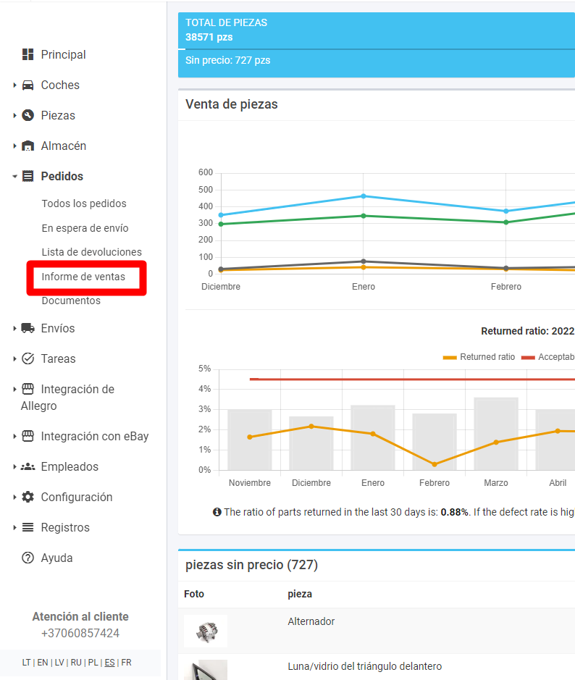The height and width of the screenshot is (680, 575).
Task: Click the Tareas checkmark icon
Action: click(x=28, y=358)
